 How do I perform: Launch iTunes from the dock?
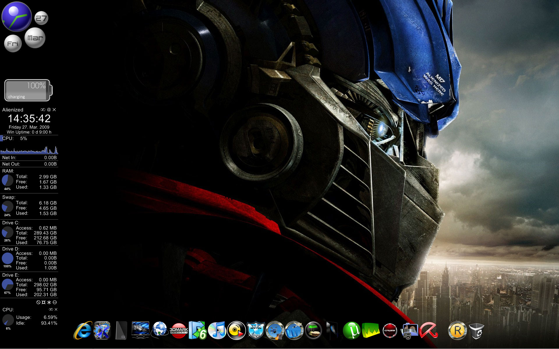pos(217,330)
